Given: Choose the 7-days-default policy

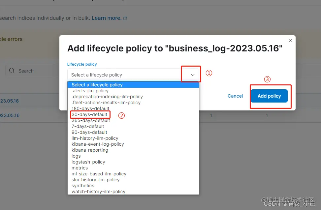Looking at the screenshot, I should tap(133, 126).
